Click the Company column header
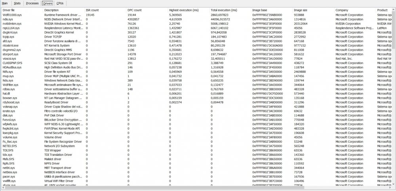396x191 pixels. pos(355,10)
